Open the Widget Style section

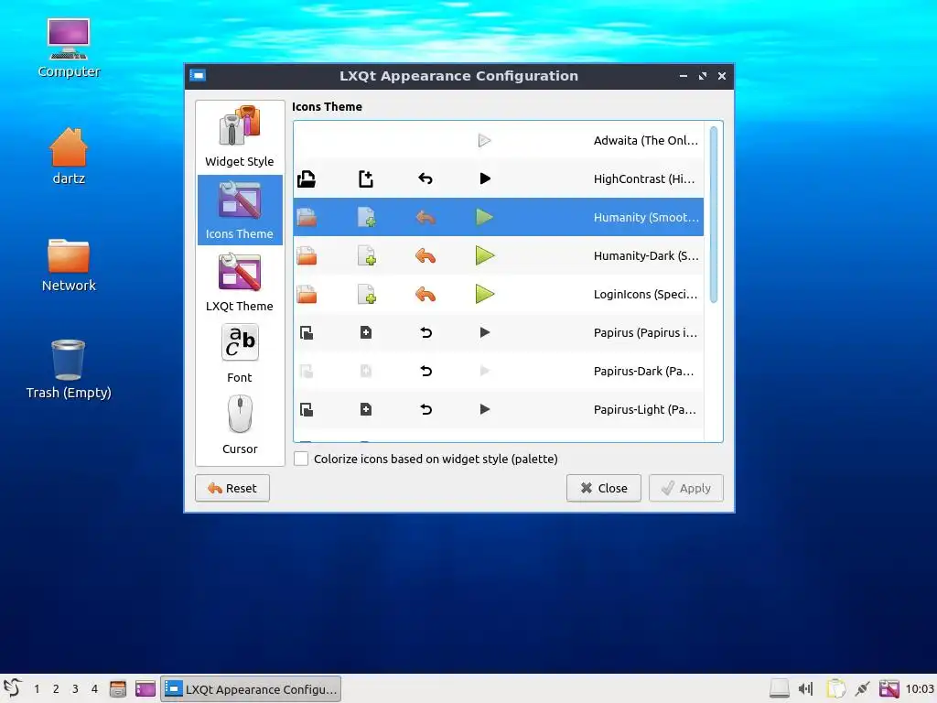pos(240,137)
